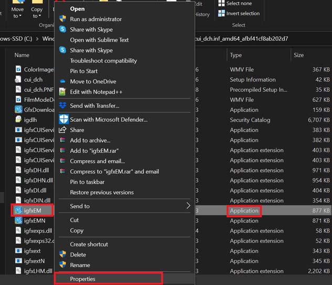Click the ColorImage WMV file icon
The image size is (332, 285).
(x=18, y=69)
